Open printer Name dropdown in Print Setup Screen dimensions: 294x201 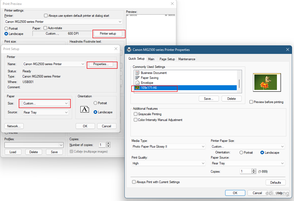(54, 64)
